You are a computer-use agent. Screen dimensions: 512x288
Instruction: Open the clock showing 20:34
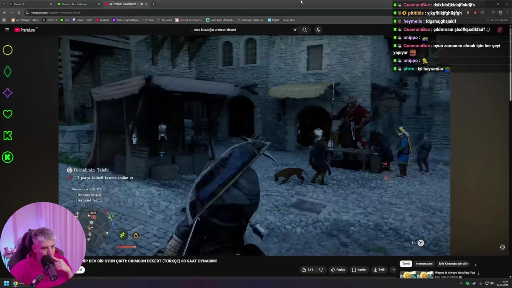tap(502, 283)
